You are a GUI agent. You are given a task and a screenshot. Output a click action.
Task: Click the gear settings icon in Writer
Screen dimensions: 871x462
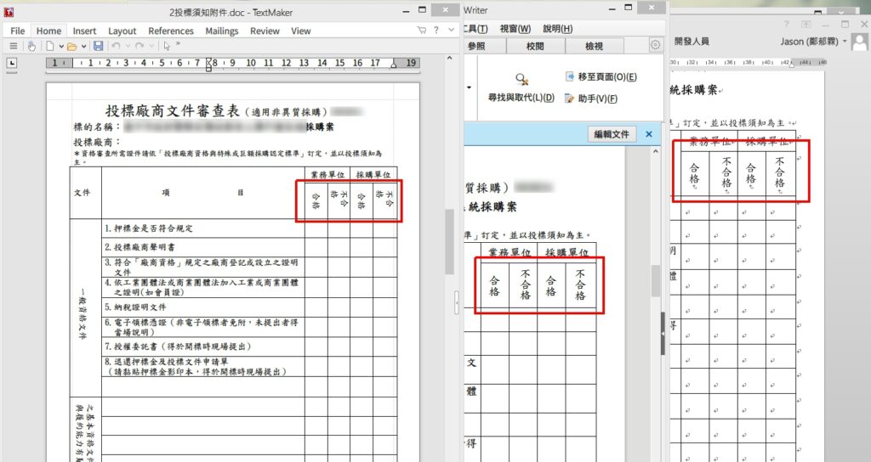tap(656, 45)
